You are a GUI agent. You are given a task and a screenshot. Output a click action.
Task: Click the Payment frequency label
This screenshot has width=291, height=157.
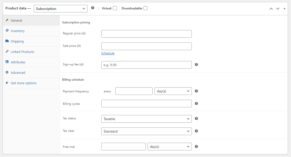pyautogui.click(x=76, y=91)
